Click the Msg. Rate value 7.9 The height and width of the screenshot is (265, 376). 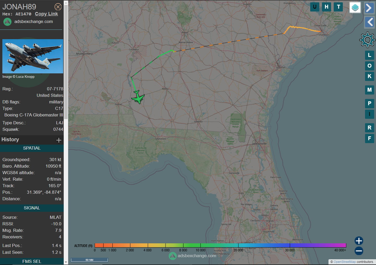58,230
